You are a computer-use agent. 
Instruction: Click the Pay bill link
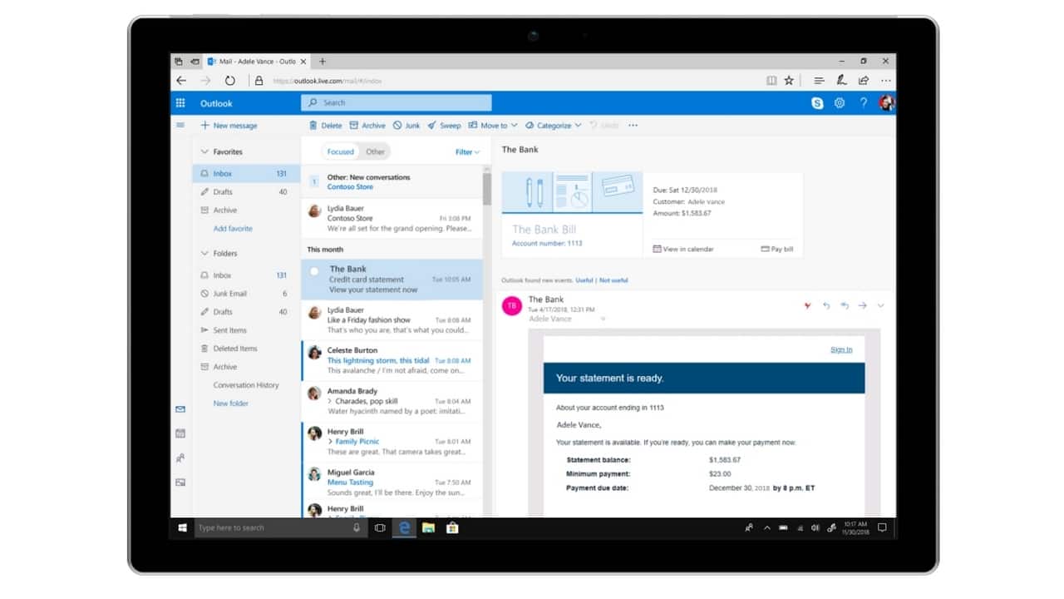point(776,249)
